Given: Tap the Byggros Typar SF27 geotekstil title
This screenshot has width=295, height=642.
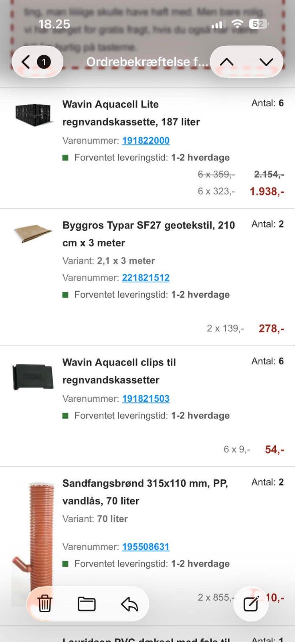Looking at the screenshot, I should pos(148,234).
